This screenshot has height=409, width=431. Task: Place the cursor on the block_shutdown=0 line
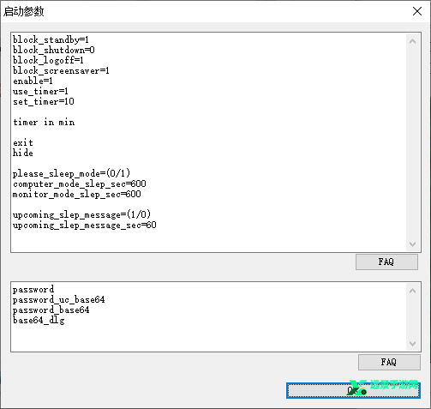tap(54, 50)
